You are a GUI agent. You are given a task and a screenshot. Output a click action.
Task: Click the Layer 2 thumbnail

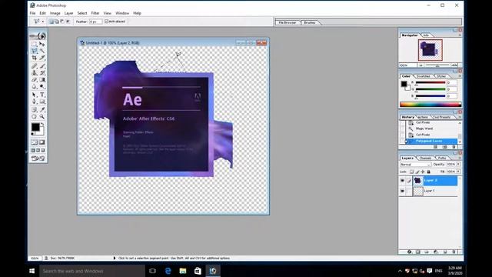[417, 181]
